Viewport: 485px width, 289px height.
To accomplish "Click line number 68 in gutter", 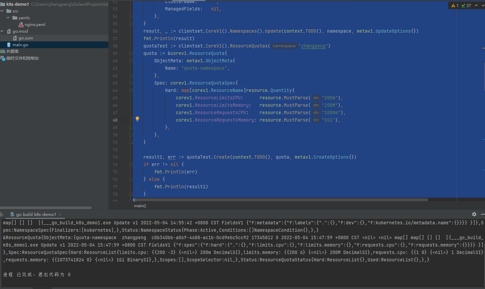I will (115, 120).
